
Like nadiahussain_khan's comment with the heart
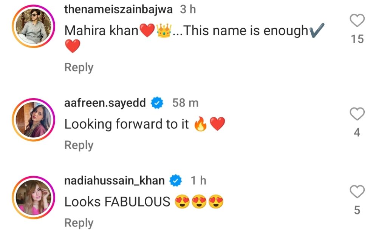click(357, 192)
